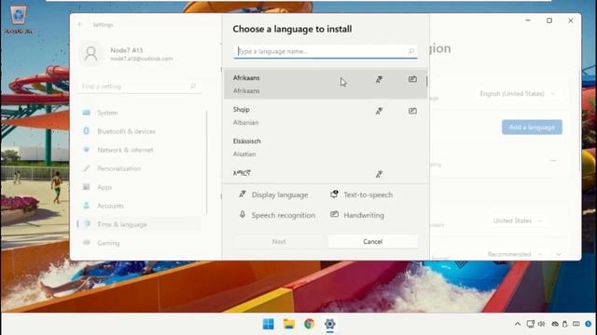Click the notification badge in taskbar corner
The height and width of the screenshot is (335, 597).
(589, 324)
